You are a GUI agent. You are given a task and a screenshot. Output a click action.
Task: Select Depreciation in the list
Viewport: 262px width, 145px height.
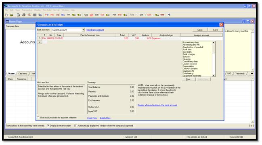(188, 66)
